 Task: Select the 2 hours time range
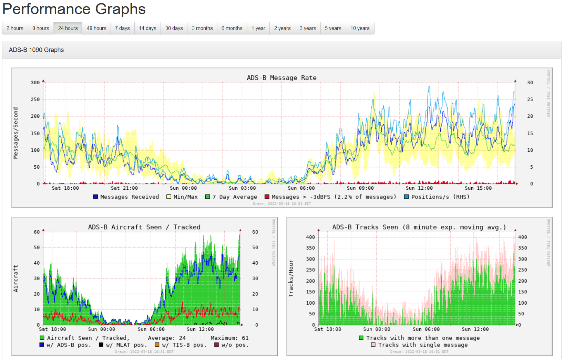(15, 28)
